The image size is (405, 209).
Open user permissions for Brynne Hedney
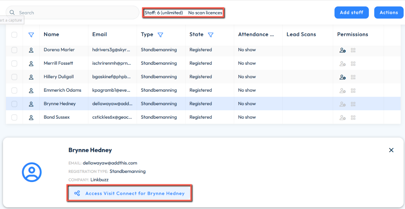pos(343,104)
